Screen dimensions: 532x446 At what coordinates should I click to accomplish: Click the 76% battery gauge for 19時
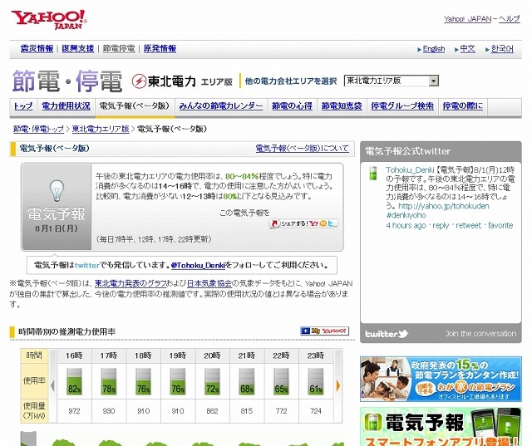point(178,381)
